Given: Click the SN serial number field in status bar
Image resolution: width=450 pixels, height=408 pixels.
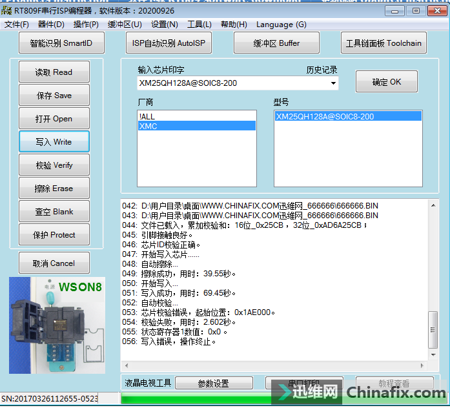Looking at the screenshot, I should pos(49,398).
